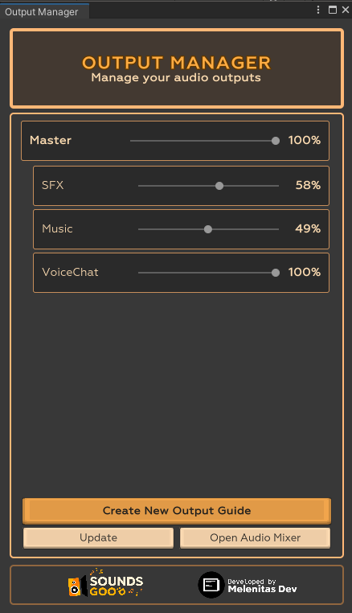The image size is (352, 613).
Task: Select the SFX output label
Action: tap(53, 185)
